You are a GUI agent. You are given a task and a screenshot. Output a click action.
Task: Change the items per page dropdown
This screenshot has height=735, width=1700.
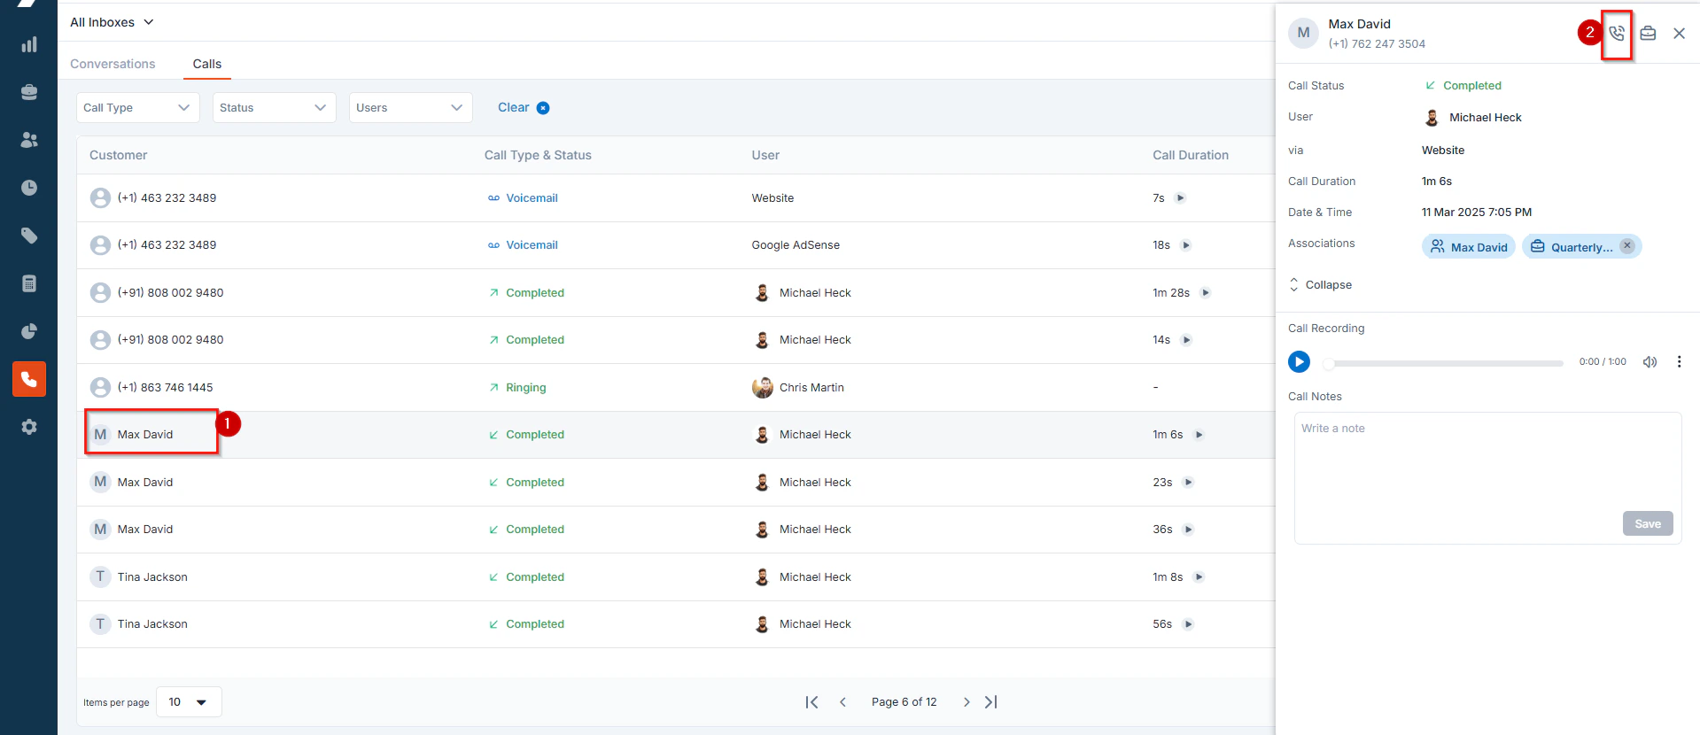(x=189, y=702)
